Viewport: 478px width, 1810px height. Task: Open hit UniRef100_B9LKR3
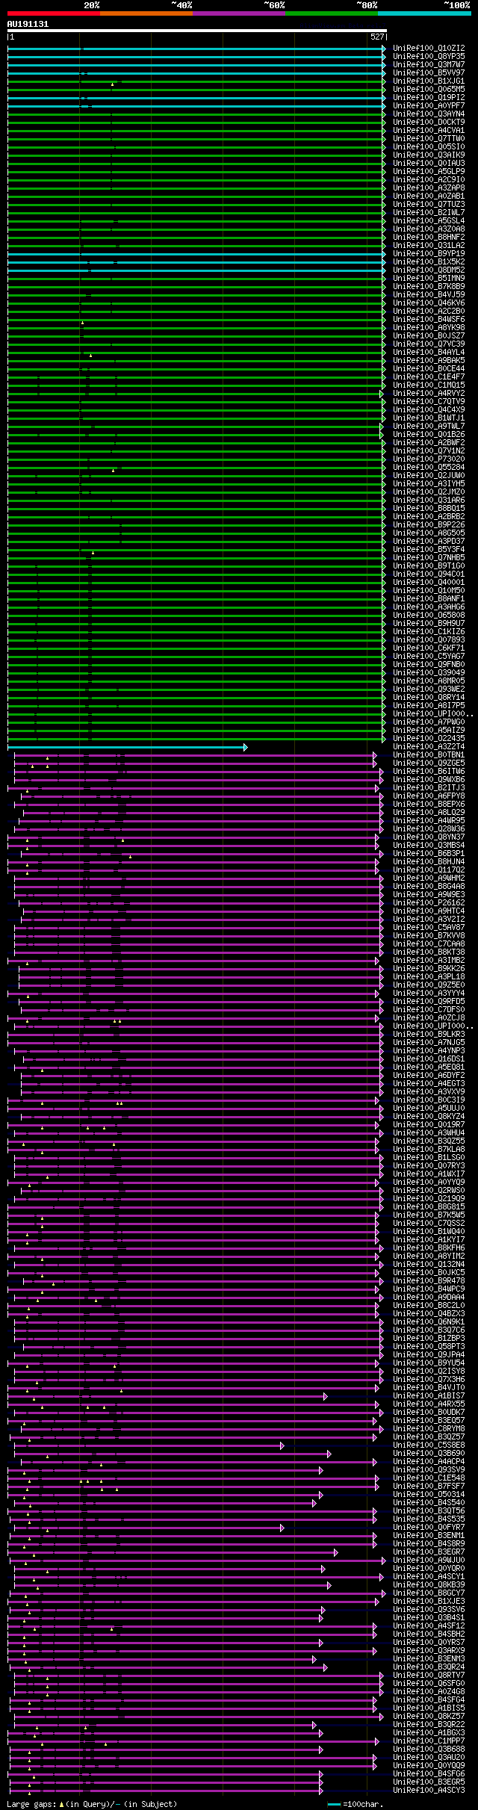click(x=429, y=1034)
